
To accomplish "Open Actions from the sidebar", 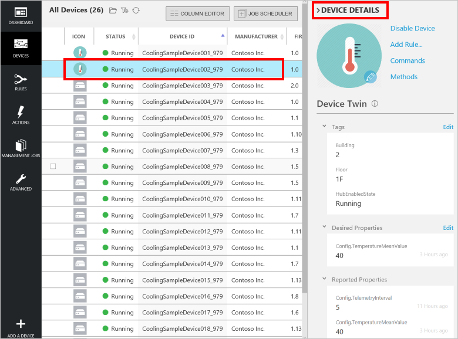I will 21,115.
